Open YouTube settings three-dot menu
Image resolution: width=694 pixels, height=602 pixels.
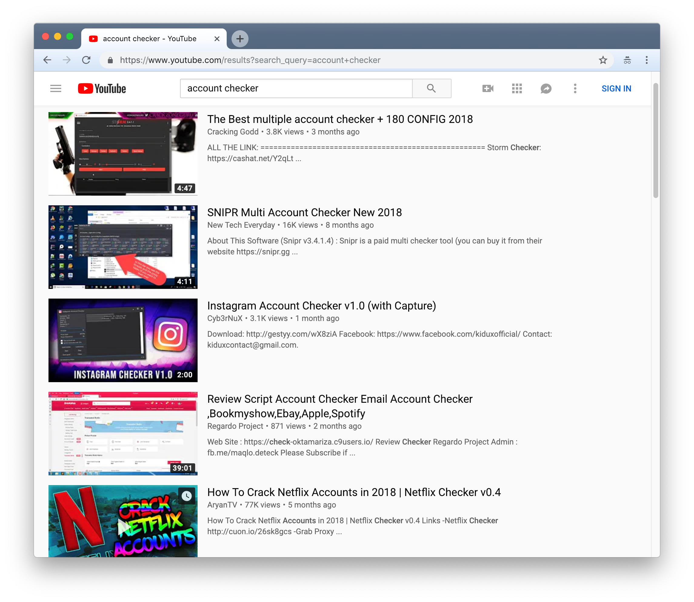[575, 88]
